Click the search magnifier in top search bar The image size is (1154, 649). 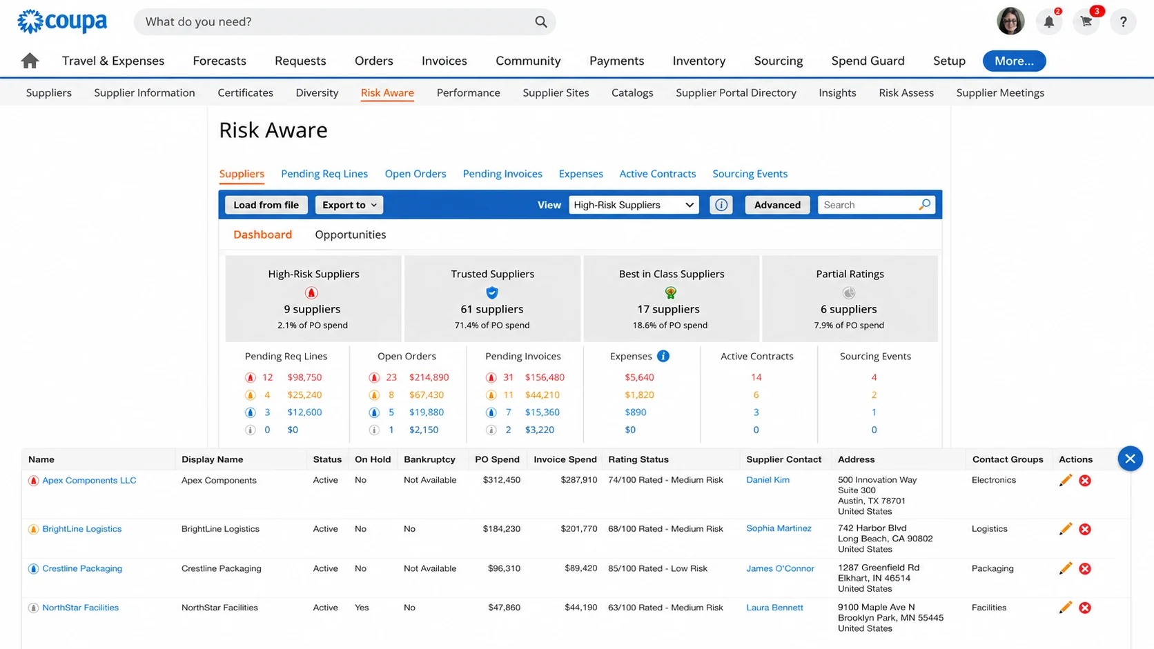tap(541, 22)
